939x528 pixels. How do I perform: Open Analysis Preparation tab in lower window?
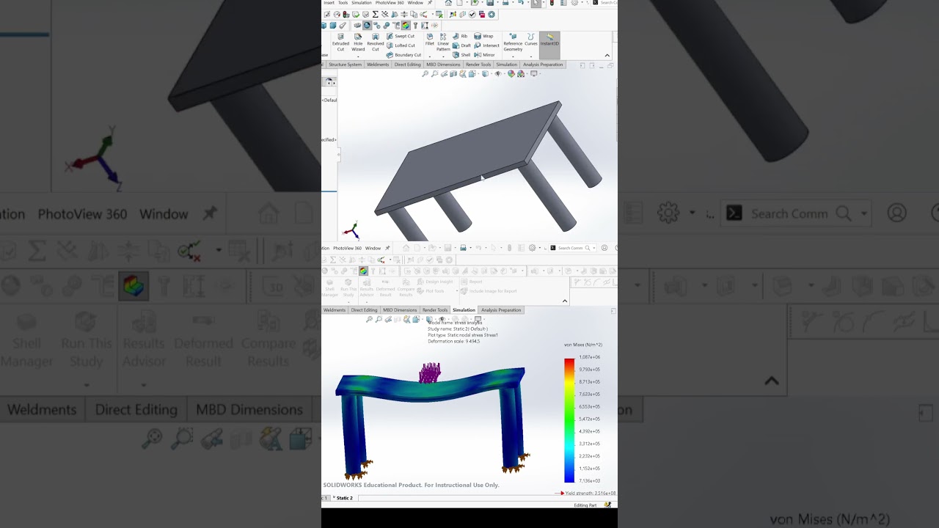(501, 310)
